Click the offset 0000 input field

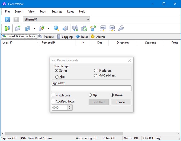click(x=59, y=107)
